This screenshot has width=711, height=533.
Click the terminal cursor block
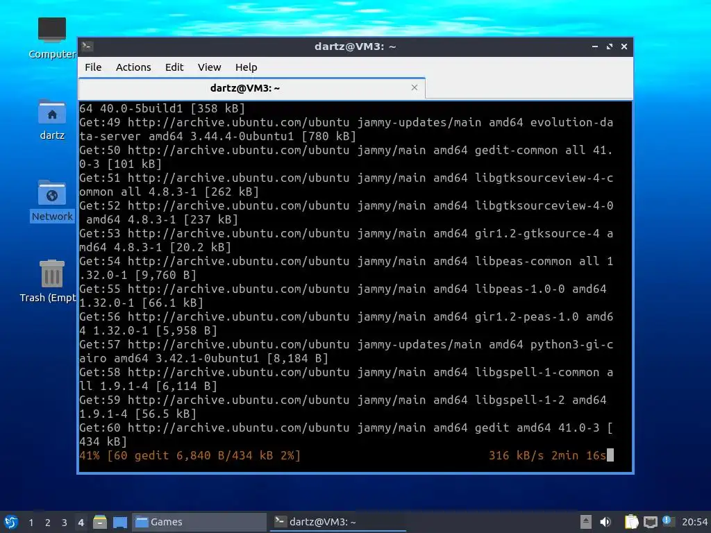point(610,455)
